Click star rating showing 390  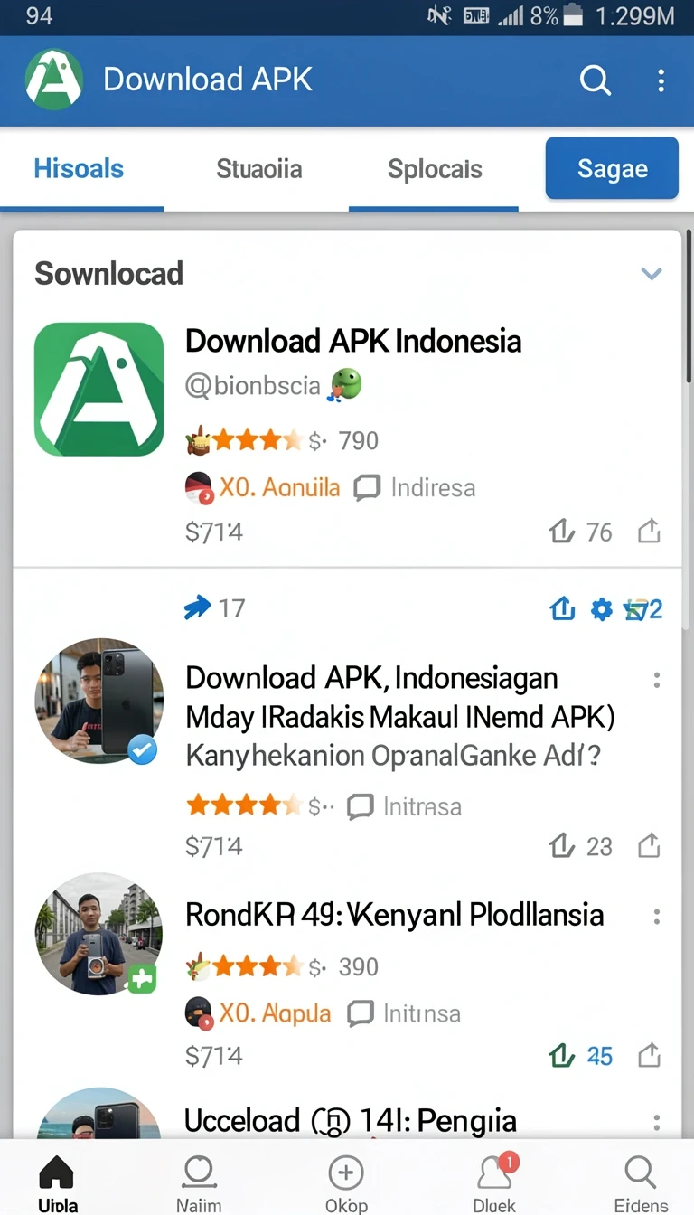tap(282, 967)
